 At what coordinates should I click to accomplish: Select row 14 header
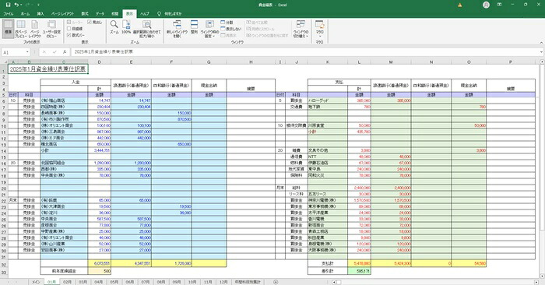point(4,150)
